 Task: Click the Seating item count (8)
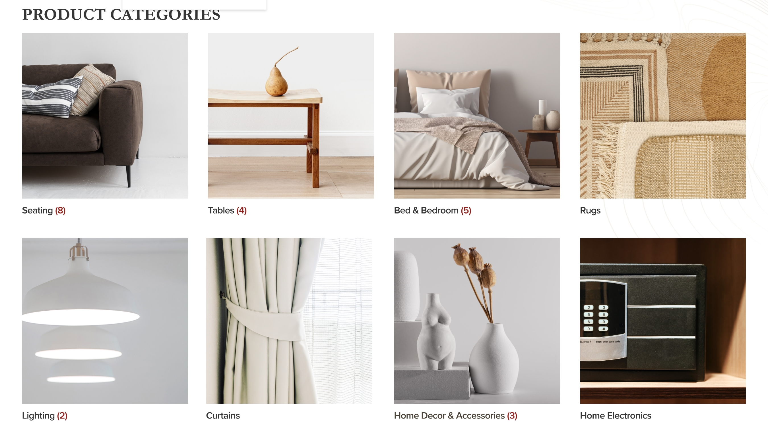pyautogui.click(x=60, y=210)
